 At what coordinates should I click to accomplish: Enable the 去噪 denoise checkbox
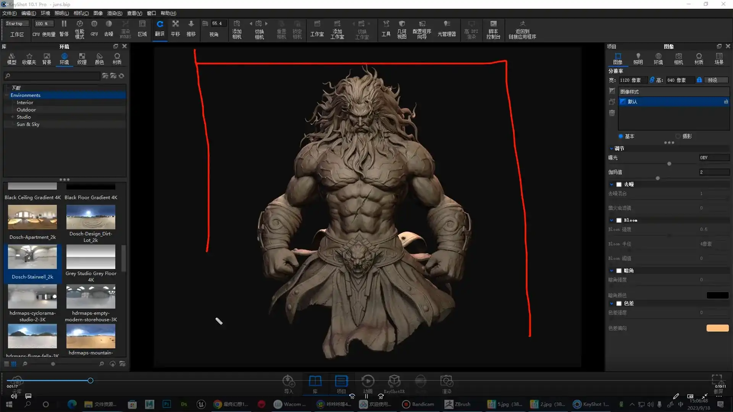click(x=619, y=184)
